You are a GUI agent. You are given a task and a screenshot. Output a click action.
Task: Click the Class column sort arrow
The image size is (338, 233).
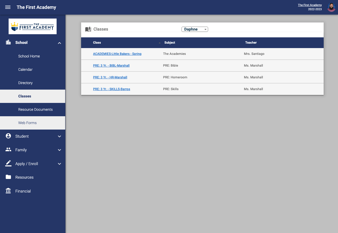pos(160,43)
